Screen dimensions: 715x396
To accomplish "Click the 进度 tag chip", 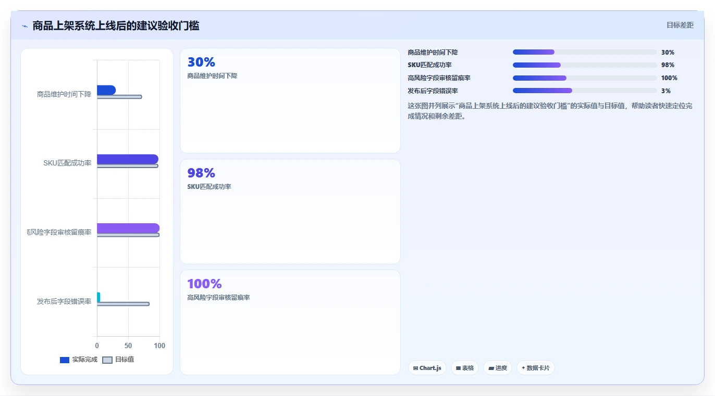I will point(498,368).
